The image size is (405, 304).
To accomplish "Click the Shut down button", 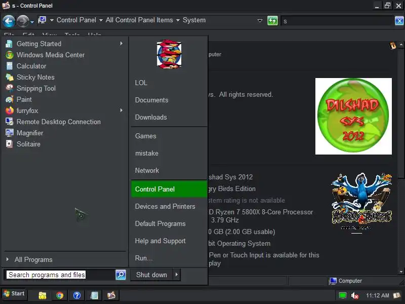I will (x=151, y=275).
